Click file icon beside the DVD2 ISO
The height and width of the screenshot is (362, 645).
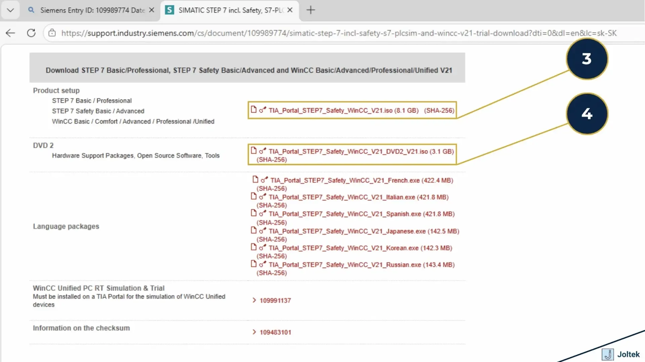(x=254, y=150)
